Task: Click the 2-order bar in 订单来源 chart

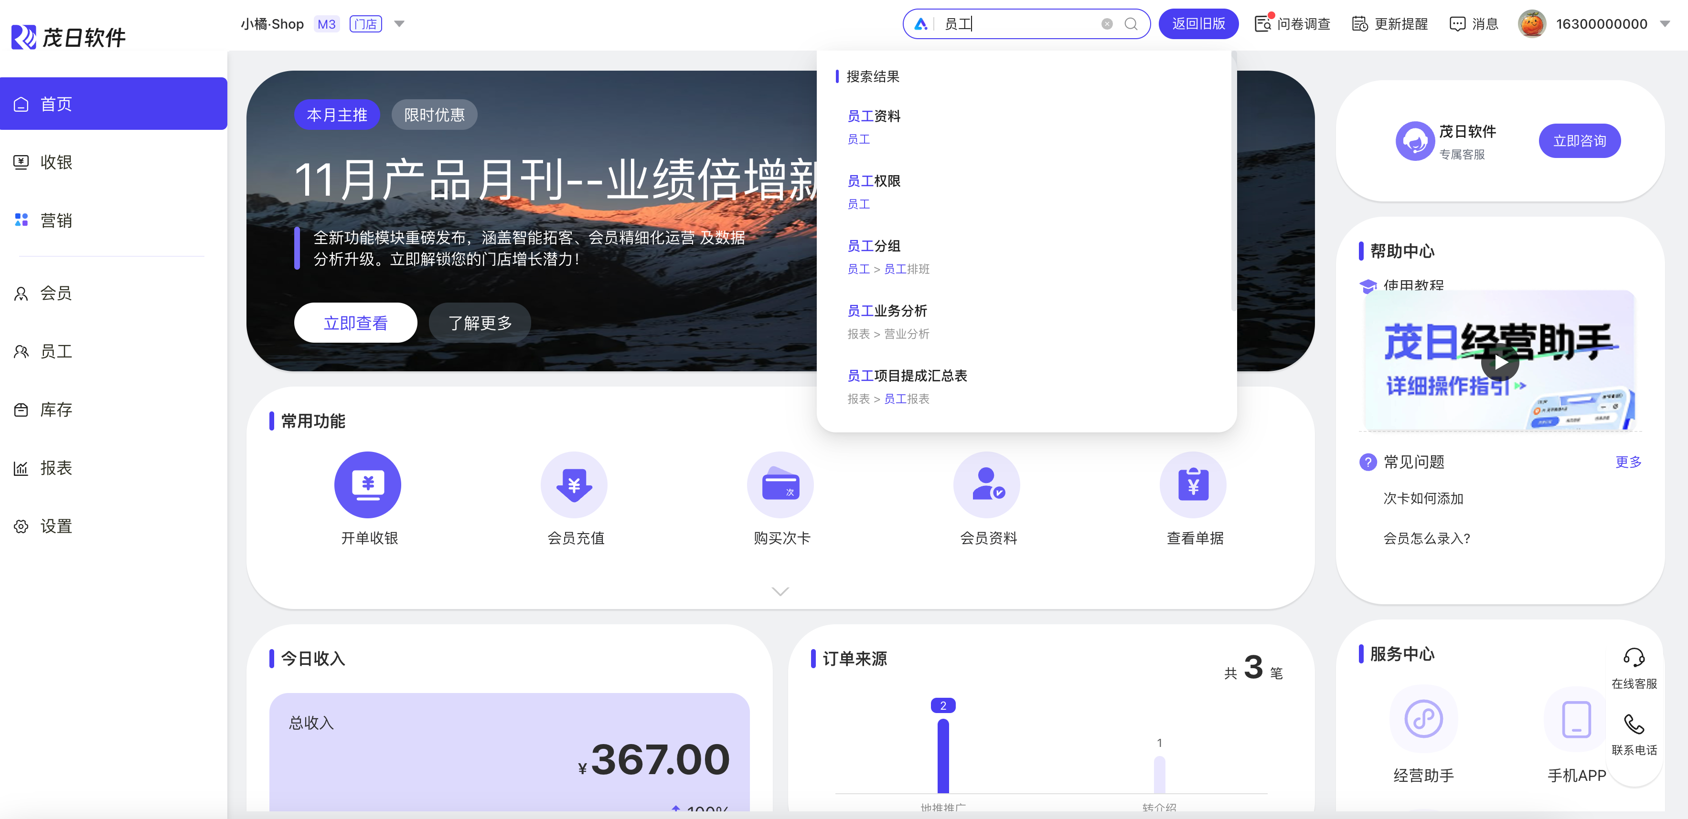Action: tap(943, 755)
